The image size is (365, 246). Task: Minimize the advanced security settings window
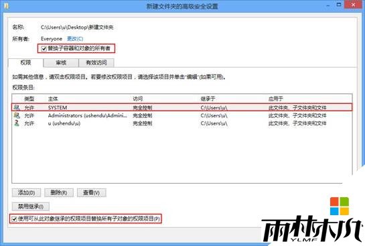[327, 5]
